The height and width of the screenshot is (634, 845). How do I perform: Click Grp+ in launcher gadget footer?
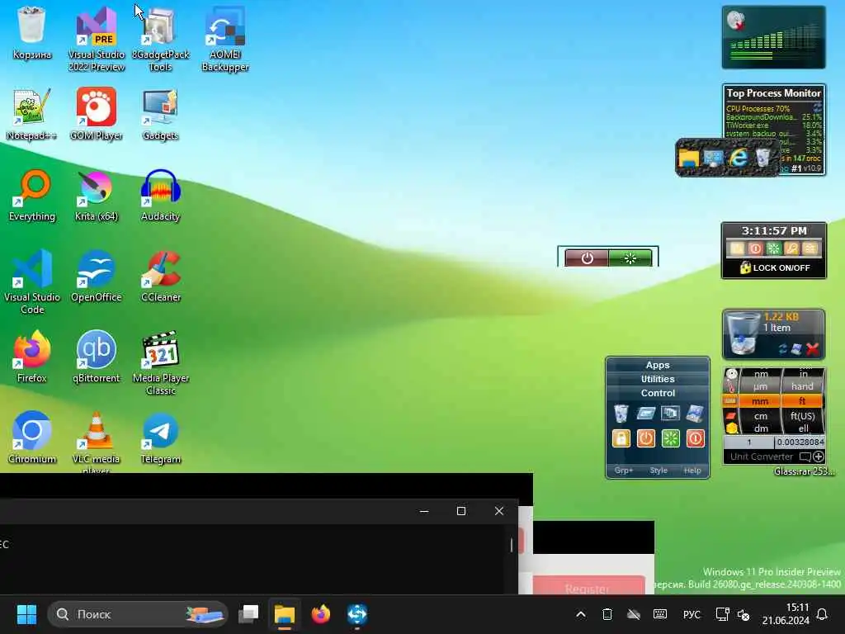pyautogui.click(x=624, y=471)
